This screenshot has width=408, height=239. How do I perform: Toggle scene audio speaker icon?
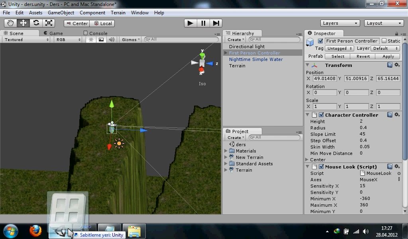point(112,39)
